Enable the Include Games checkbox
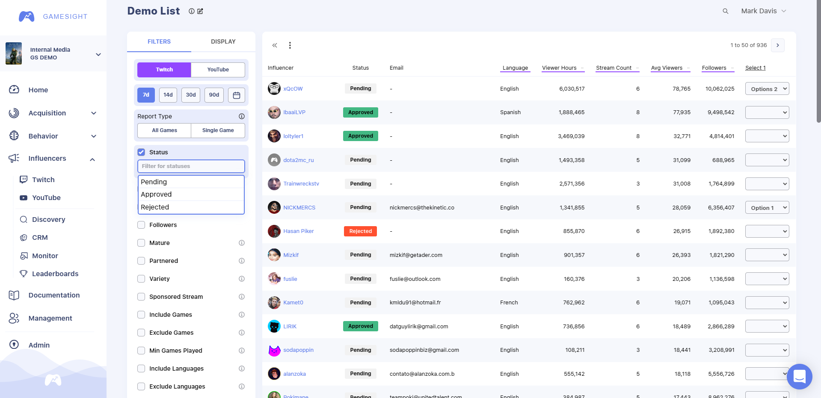Viewport: 821px width, 398px height. click(141, 315)
